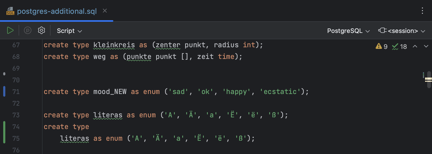The height and width of the screenshot is (154, 432).
Task: Open the query settings gear icon
Action: [x=41, y=31]
